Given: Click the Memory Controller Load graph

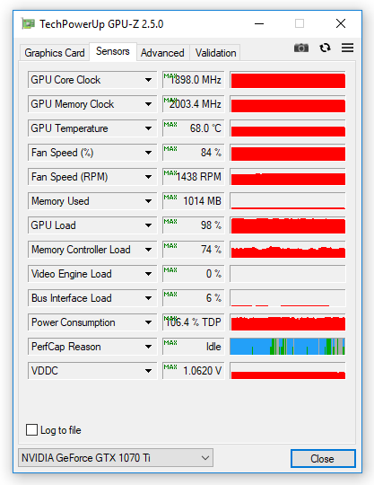Looking at the screenshot, I should pyautogui.click(x=288, y=250).
